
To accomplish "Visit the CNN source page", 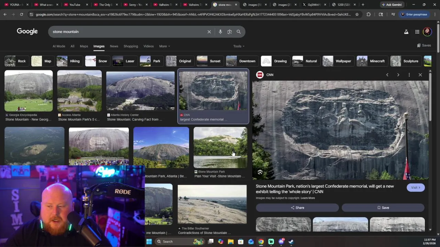I will [x=416, y=188].
